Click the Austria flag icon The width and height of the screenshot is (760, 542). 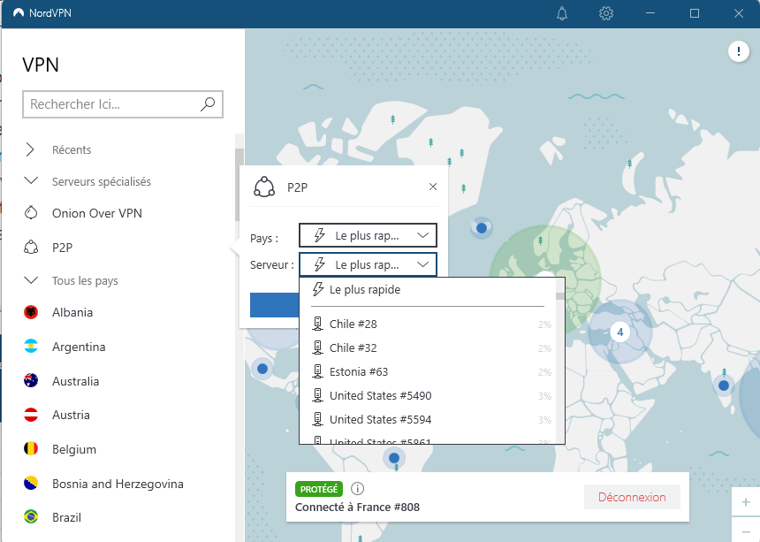pyautogui.click(x=31, y=415)
